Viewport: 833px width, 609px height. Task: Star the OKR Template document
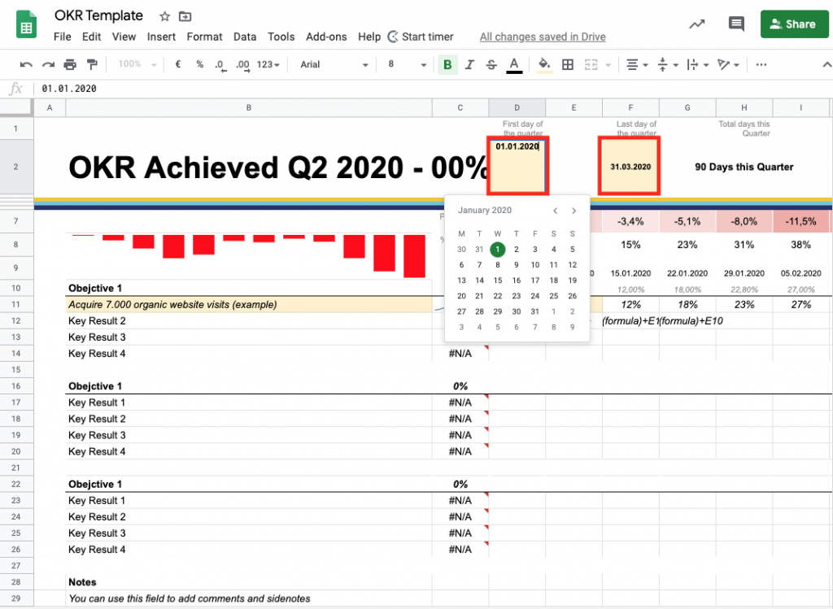coord(164,16)
